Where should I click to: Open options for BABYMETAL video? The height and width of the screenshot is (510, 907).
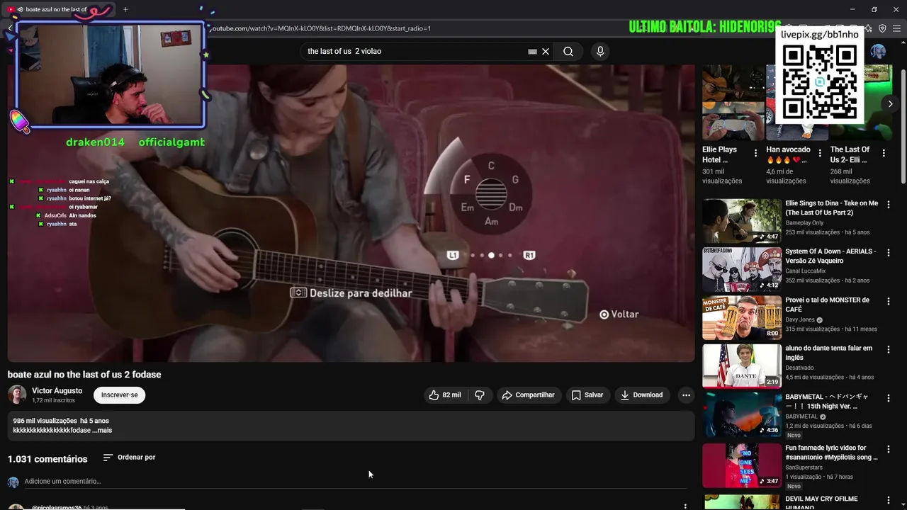(x=888, y=397)
